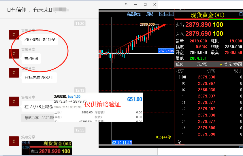Open the gold quote image thumbnail in chat
Image resolution: width=243 pixels, height=156 pixels.
click(47, 148)
